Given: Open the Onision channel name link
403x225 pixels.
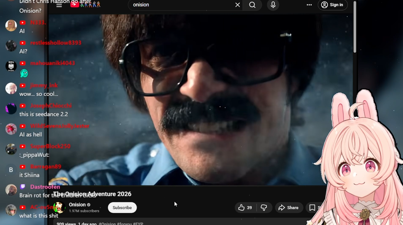Looking at the screenshot, I should (x=77, y=205).
